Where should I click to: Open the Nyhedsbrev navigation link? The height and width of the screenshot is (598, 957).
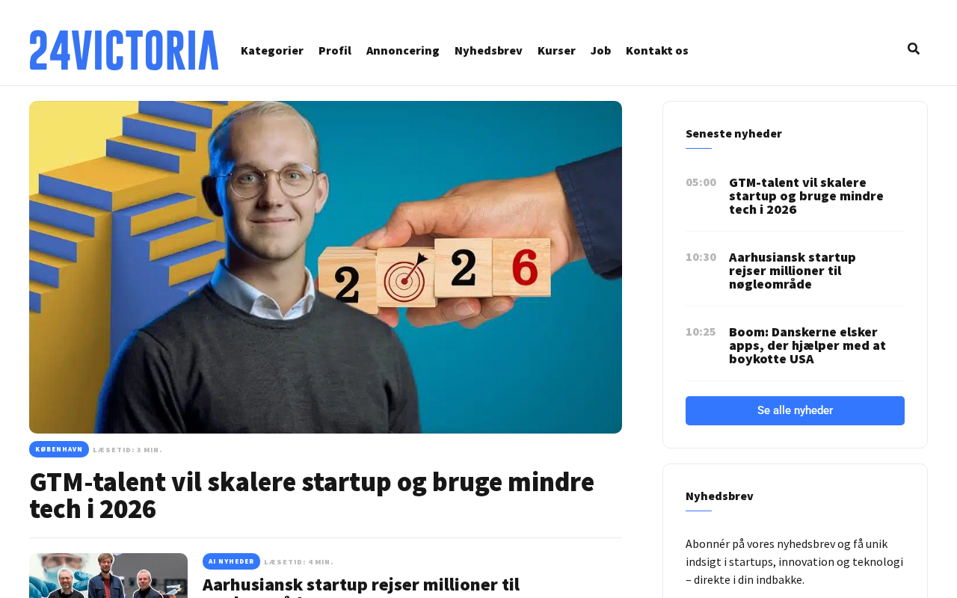(488, 50)
